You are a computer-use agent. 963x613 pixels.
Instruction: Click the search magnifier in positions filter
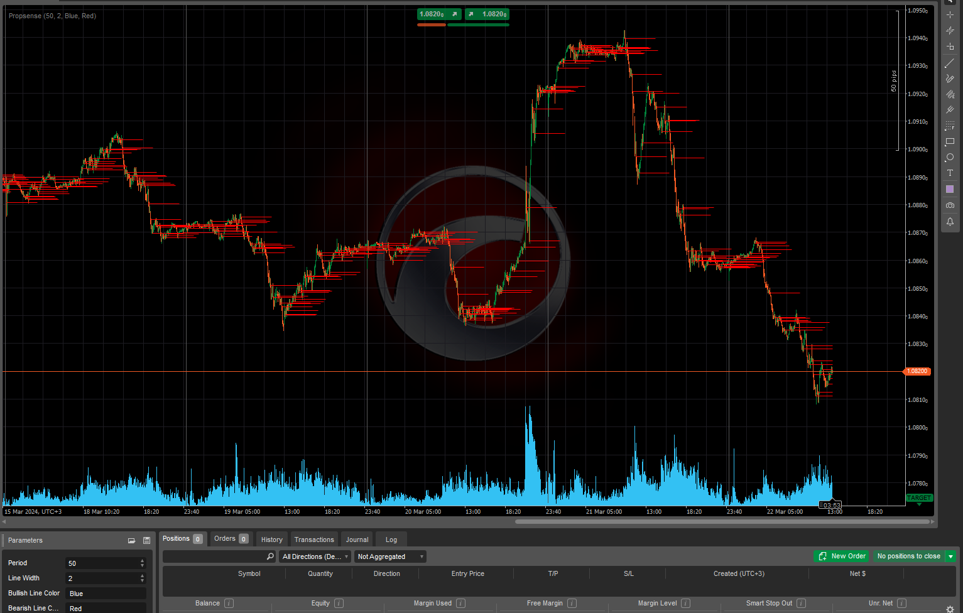point(270,556)
